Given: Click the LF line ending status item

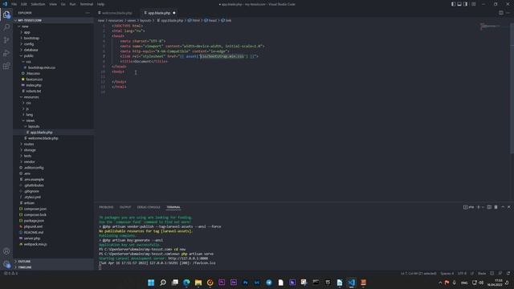Looking at the screenshot, I should [472, 273].
